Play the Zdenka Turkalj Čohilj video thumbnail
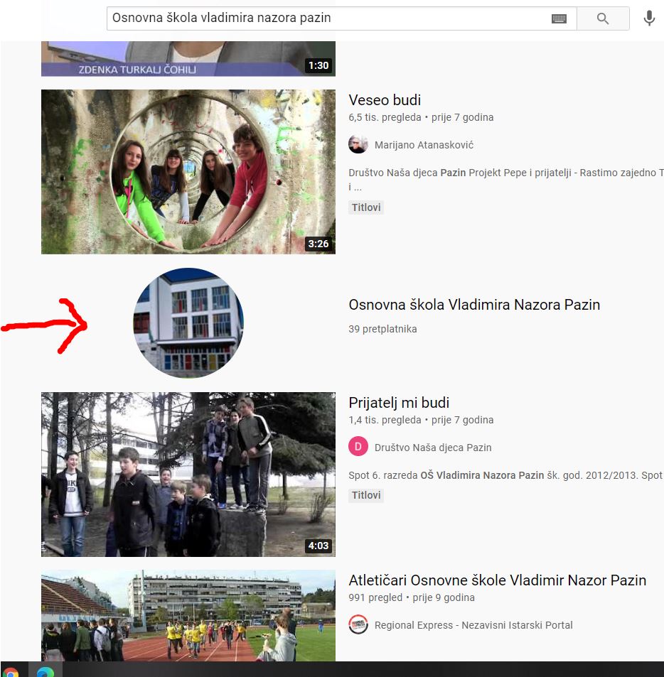This screenshot has height=677, width=664. coord(188,59)
